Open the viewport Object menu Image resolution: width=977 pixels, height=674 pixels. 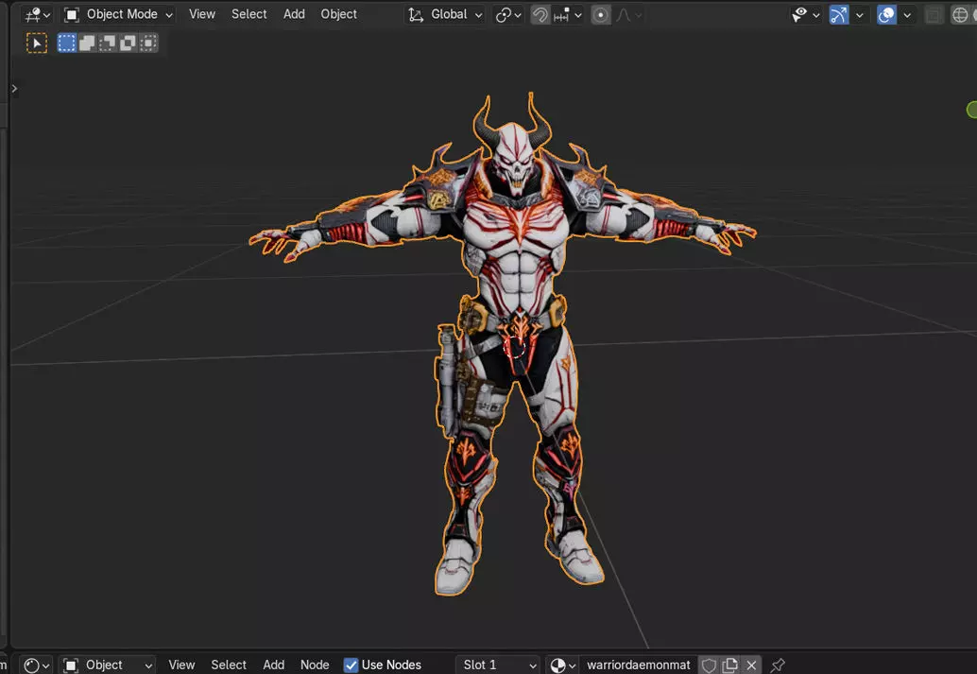pos(338,14)
